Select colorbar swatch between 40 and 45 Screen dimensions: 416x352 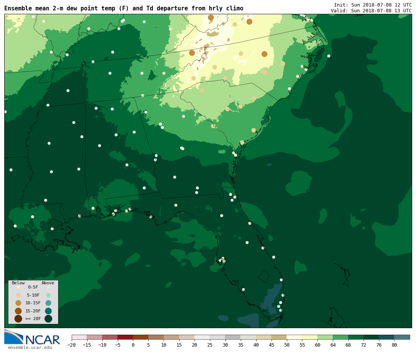264,337
